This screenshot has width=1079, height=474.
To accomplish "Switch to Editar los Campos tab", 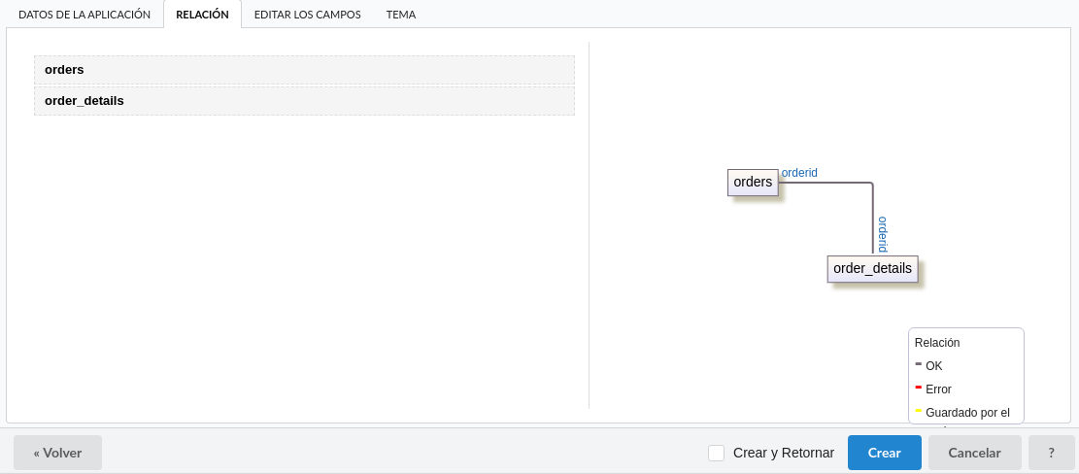I will [307, 15].
